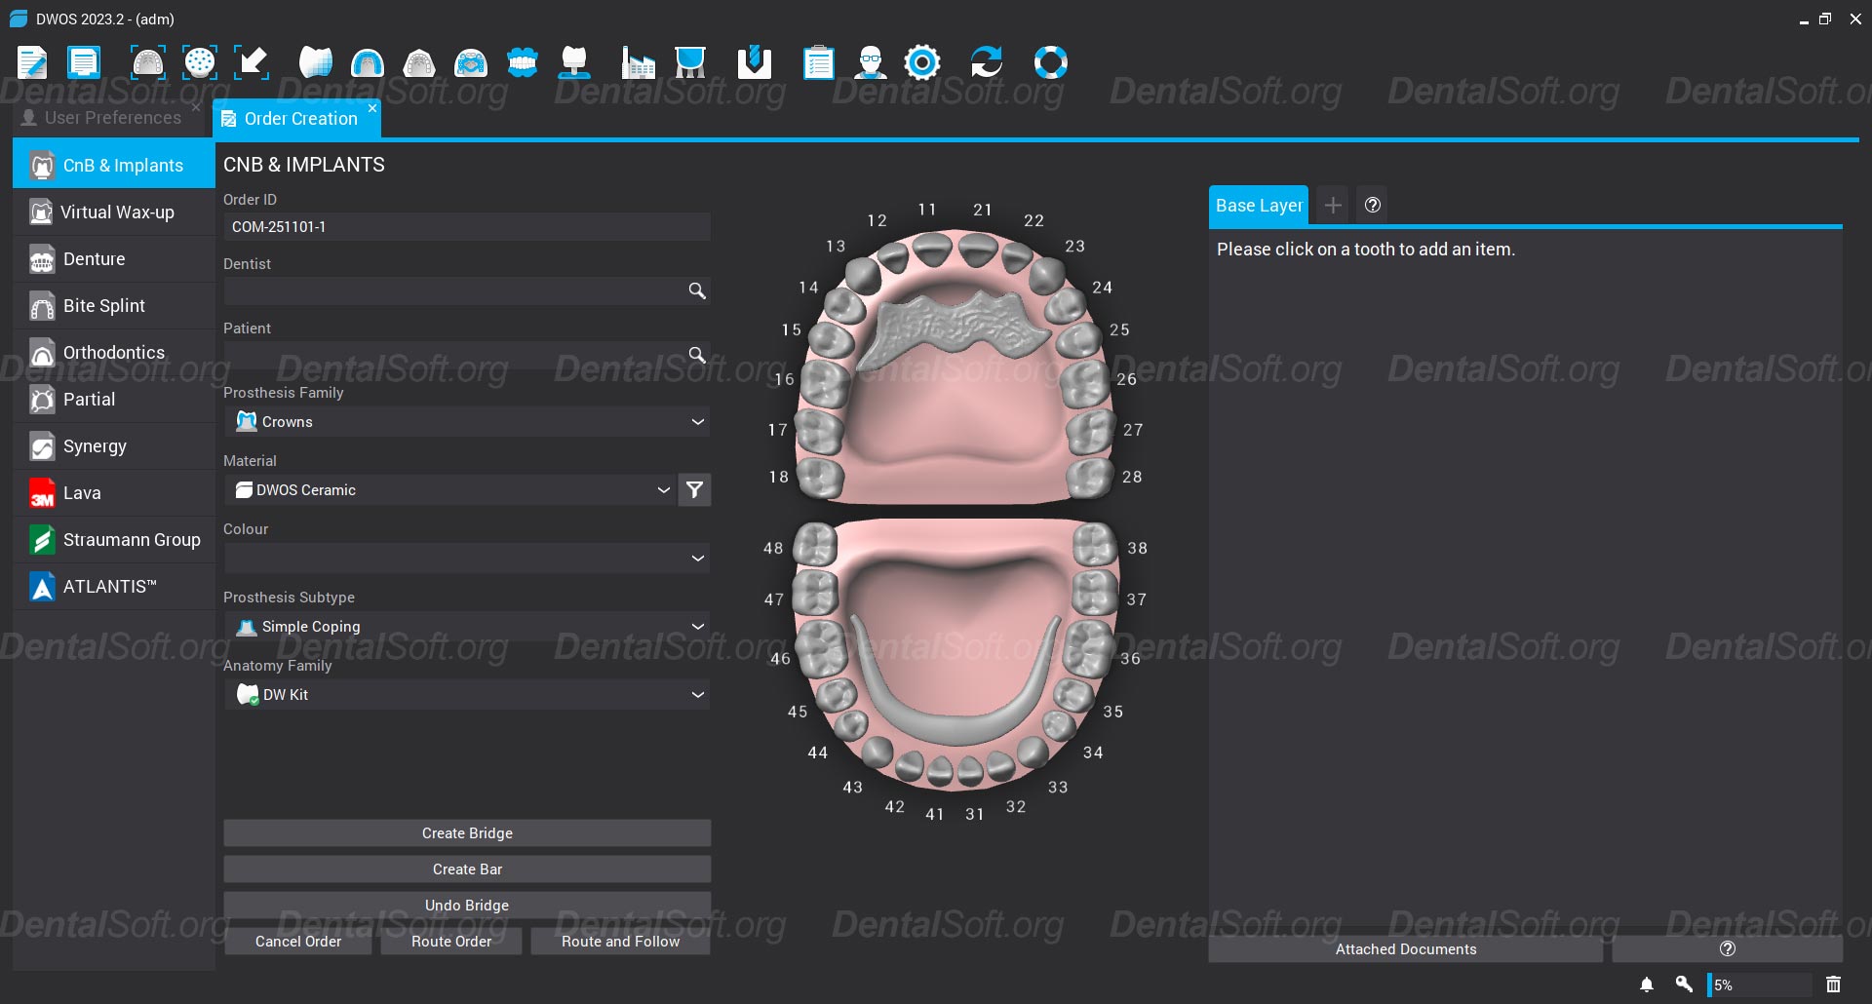Image resolution: width=1872 pixels, height=1004 pixels.
Task: Click the clipboard task list toolbar icon
Action: coord(819,61)
